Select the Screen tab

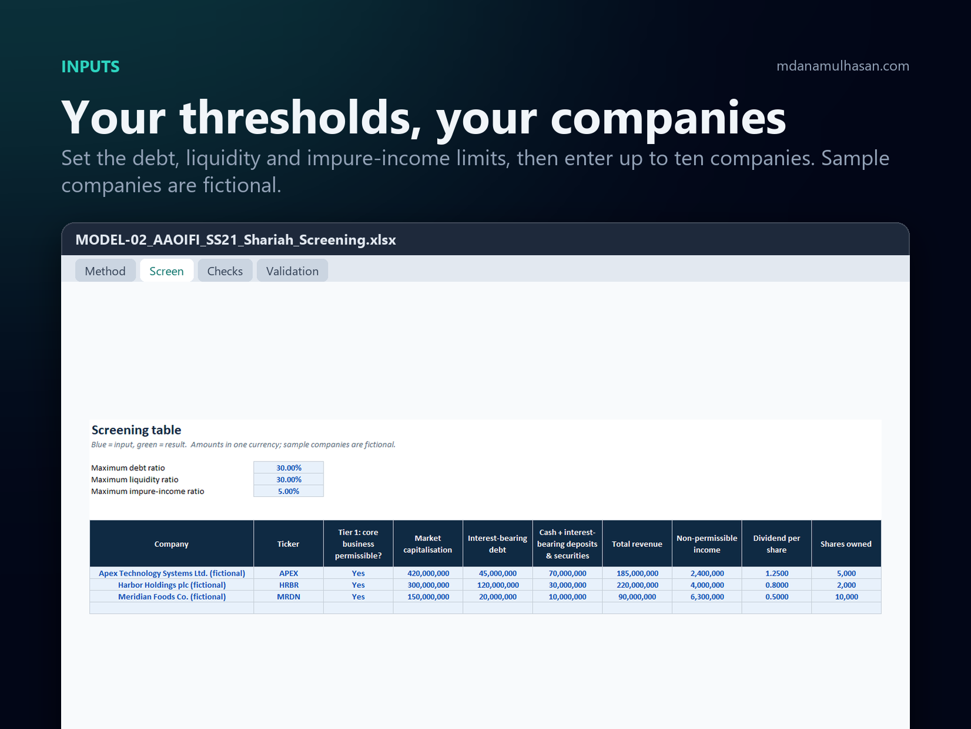pos(166,271)
